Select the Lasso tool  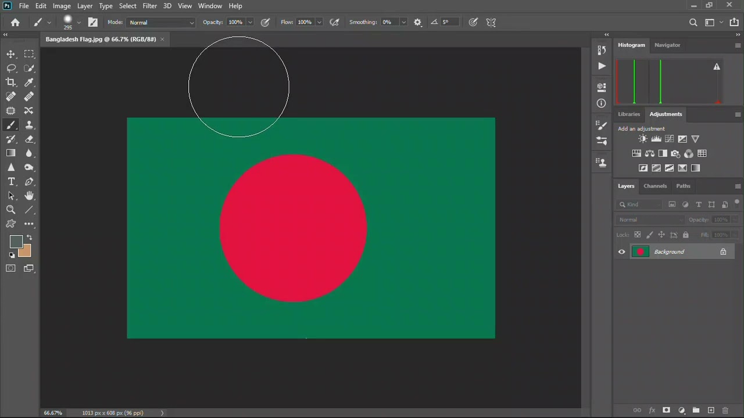11,68
